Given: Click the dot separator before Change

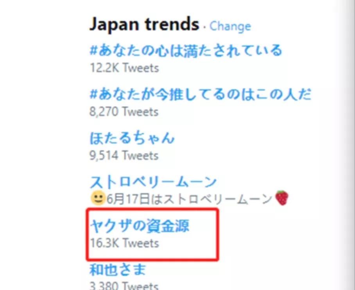Looking at the screenshot, I should point(204,27).
